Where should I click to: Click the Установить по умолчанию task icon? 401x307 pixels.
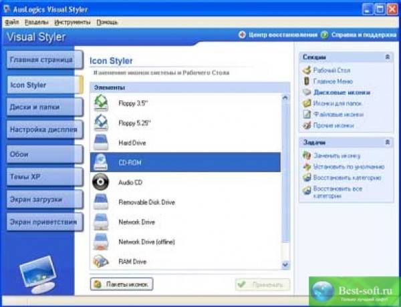307,167
